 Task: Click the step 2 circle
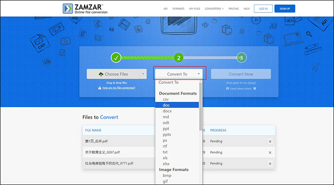click(x=179, y=58)
